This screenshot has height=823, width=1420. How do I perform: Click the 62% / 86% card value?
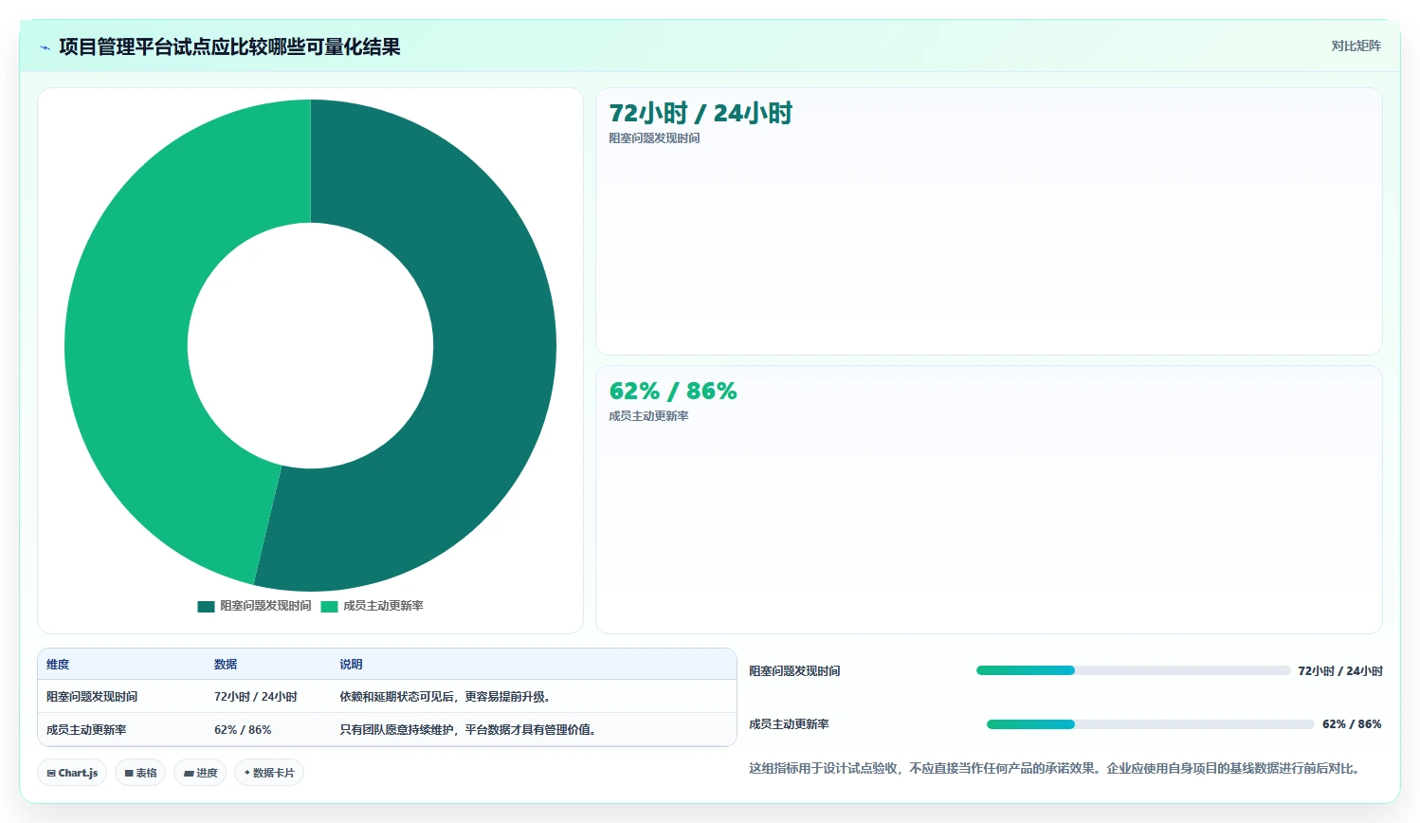pos(673,392)
